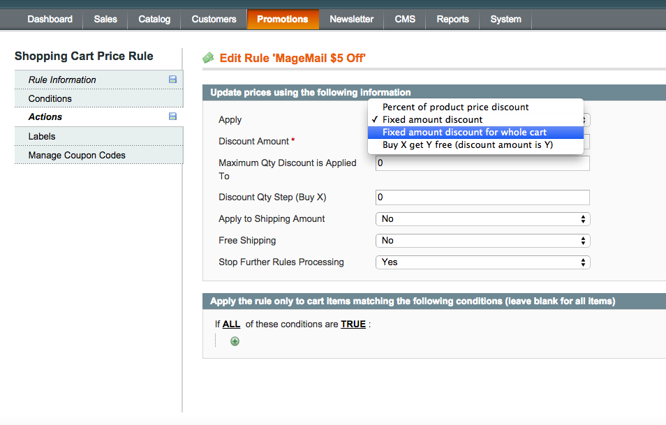This screenshot has height=425, width=666.
Task: Pick 'Buy X get Y free' option
Action: pyautogui.click(x=467, y=144)
